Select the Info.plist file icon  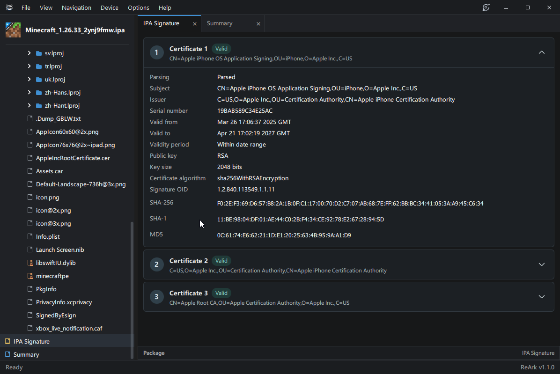tap(30, 236)
